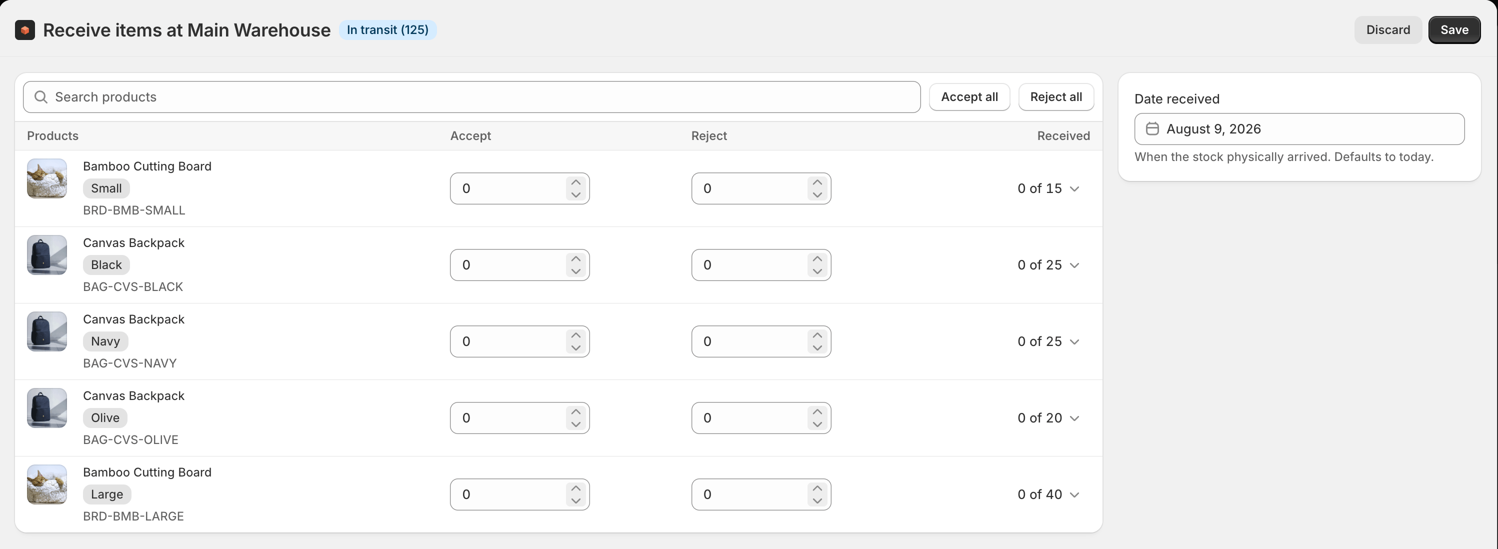Decrease Accept for Canvas Backpack Navy

click(575, 348)
